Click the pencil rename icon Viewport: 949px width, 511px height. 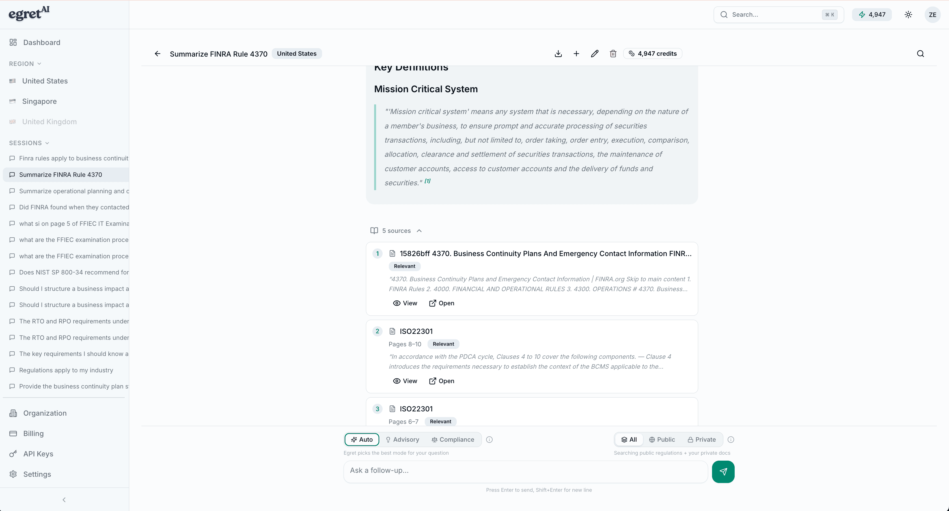(x=595, y=54)
